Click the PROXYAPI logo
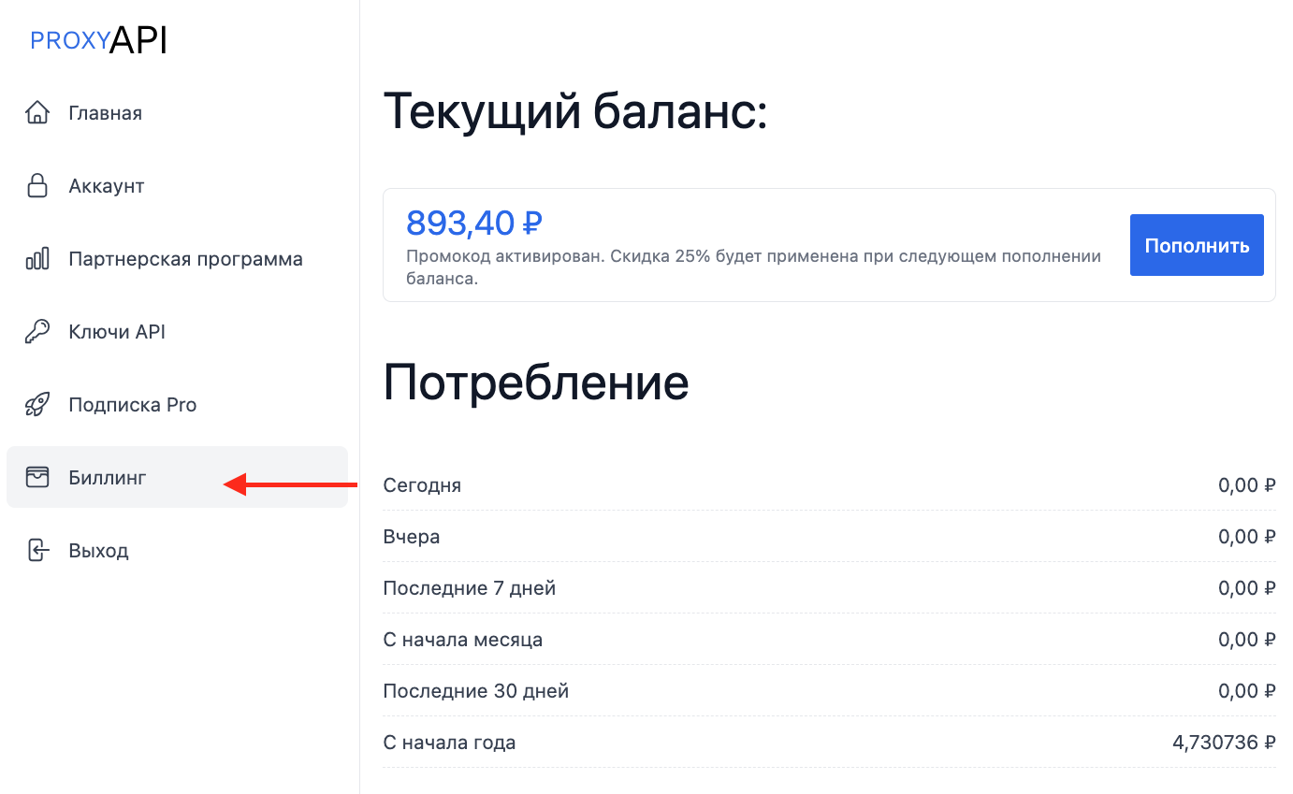This screenshot has height=794, width=1293. pos(98,40)
